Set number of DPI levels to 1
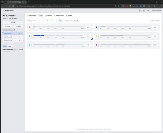The height and width of the screenshot is (133, 163). 38,21
